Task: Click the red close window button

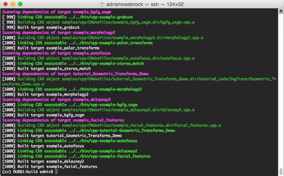Action: [x=6, y=4]
